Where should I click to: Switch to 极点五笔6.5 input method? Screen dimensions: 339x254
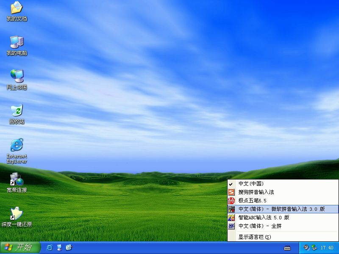coord(283,200)
